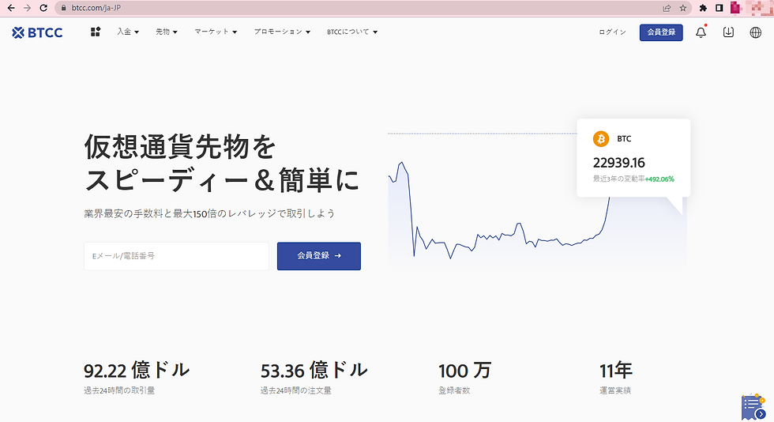Click the 登録者数 label
Screen dimensions: 774x422
[454, 390]
